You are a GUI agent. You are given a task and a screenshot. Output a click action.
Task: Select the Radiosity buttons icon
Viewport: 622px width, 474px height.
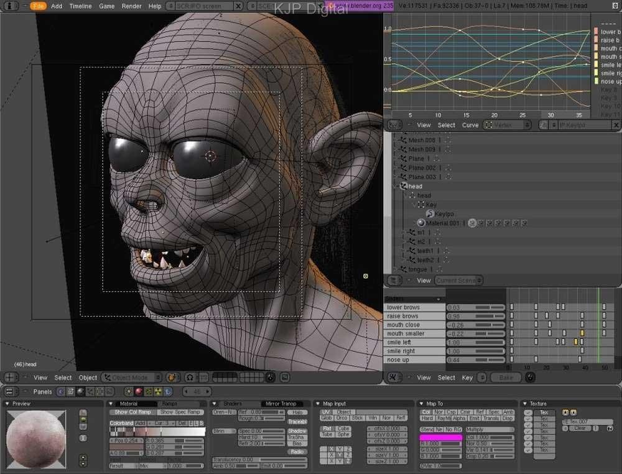[x=157, y=391]
